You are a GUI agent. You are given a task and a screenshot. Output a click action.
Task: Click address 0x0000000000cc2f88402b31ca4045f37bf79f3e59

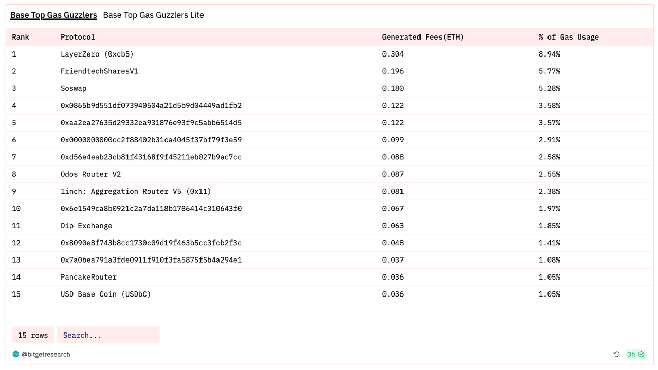151,140
